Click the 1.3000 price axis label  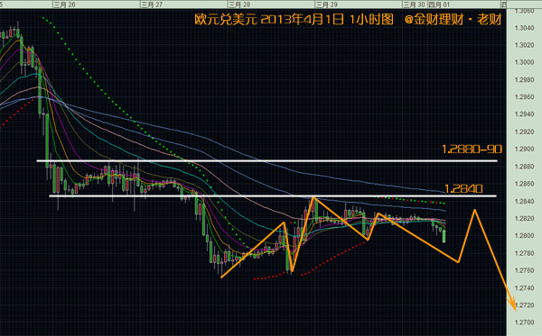pyautogui.click(x=524, y=62)
